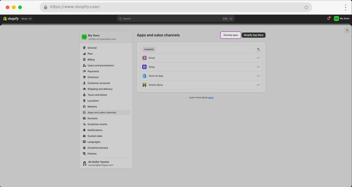Open more options for Online Store
This screenshot has width=352, height=187.
tap(258, 85)
